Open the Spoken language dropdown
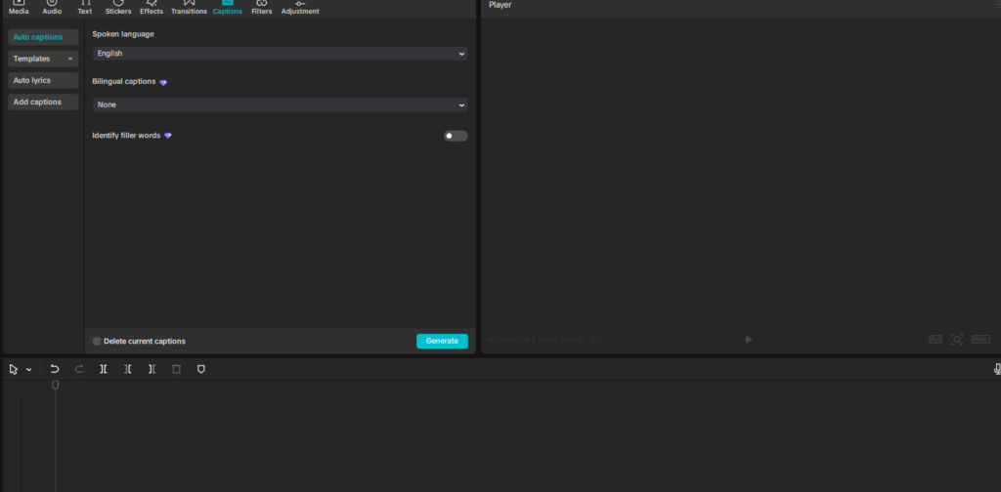 click(280, 54)
